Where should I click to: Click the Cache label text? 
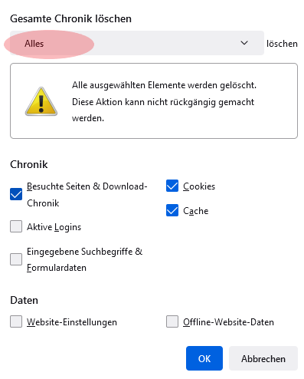196,211
